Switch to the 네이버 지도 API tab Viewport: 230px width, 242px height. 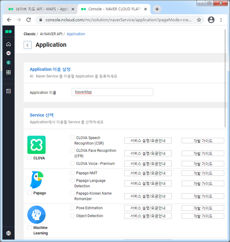pos(41,9)
